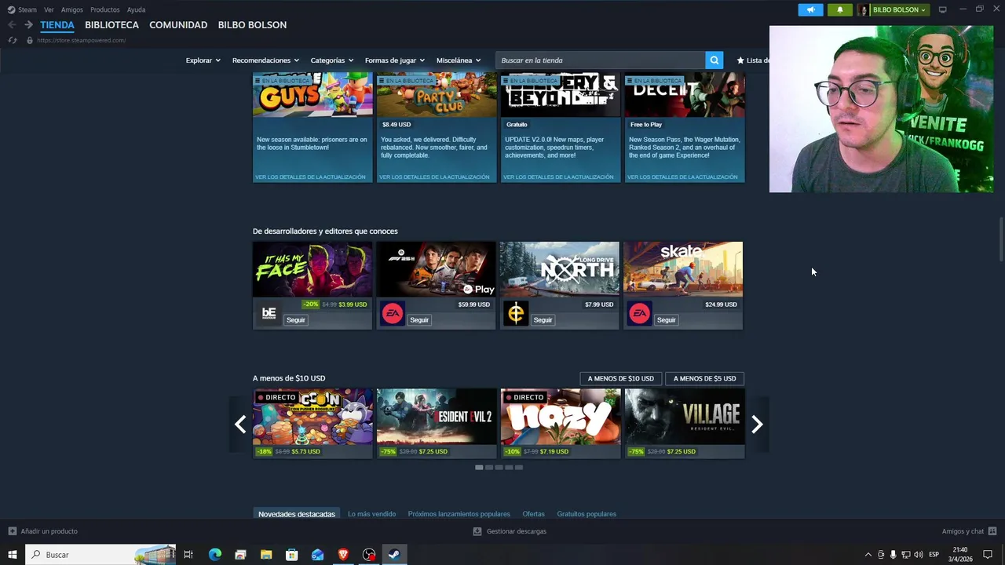This screenshot has width=1005, height=565.
Task: Click the carousel next arrow
Action: tap(757, 425)
